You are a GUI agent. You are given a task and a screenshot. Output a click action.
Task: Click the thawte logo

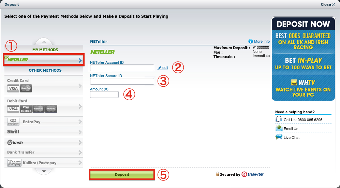pos(253,174)
